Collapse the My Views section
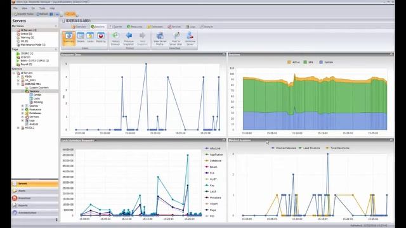Screen dimensions: 406x228 point(56,26)
